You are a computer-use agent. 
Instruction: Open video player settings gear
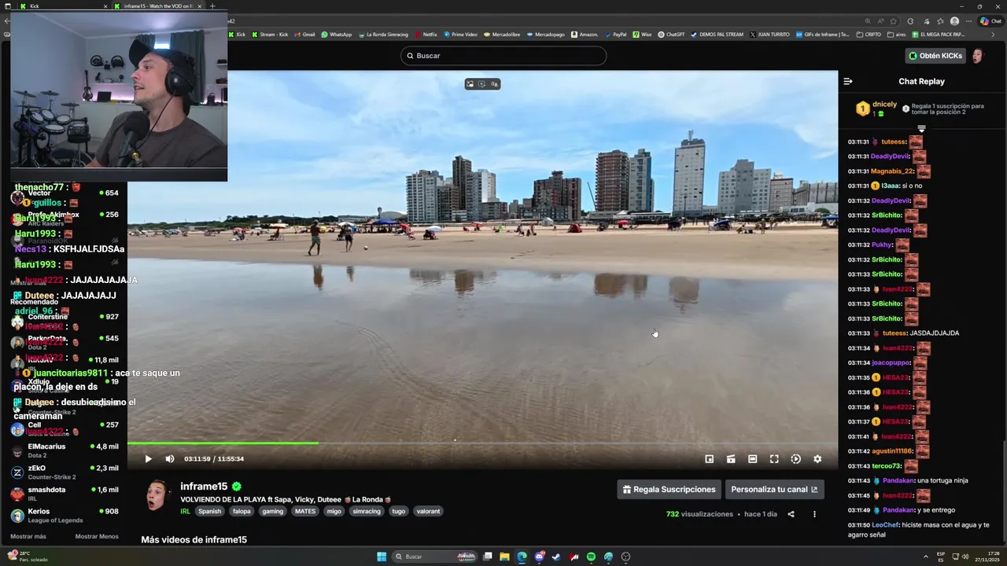click(817, 459)
